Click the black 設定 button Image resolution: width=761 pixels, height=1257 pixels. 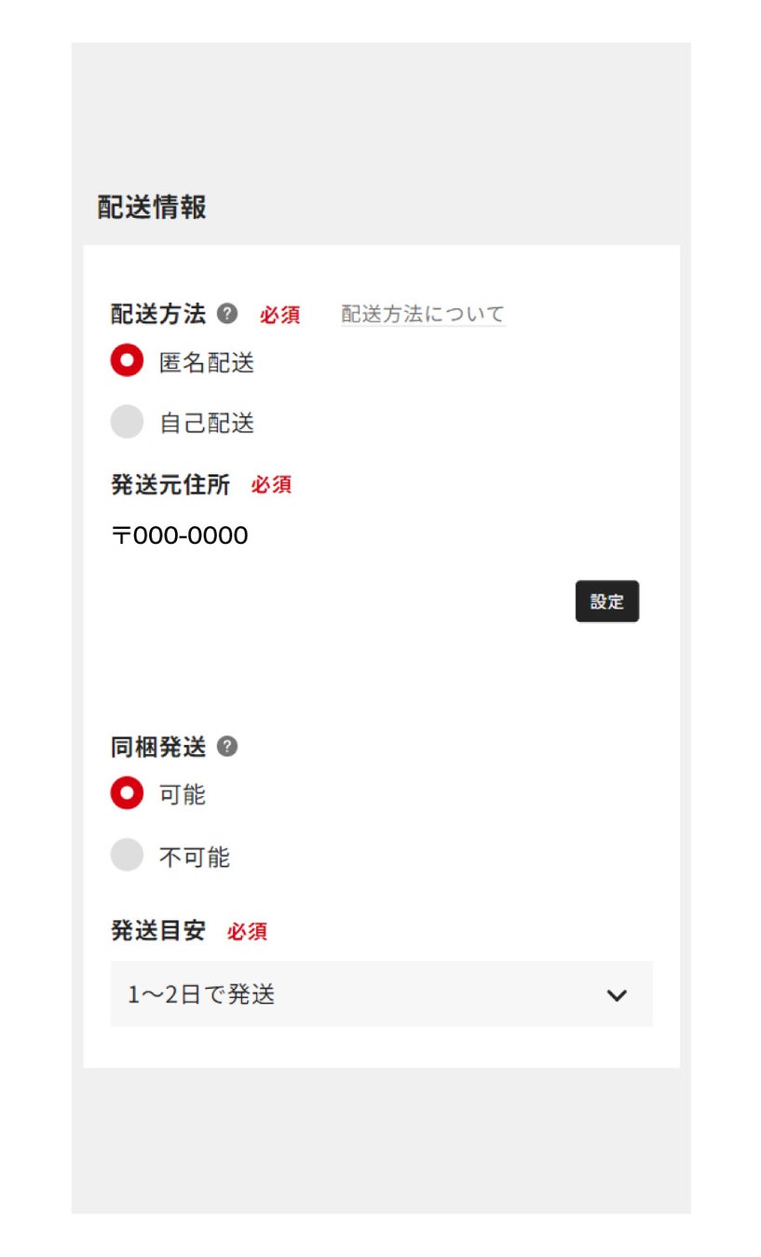coord(607,601)
